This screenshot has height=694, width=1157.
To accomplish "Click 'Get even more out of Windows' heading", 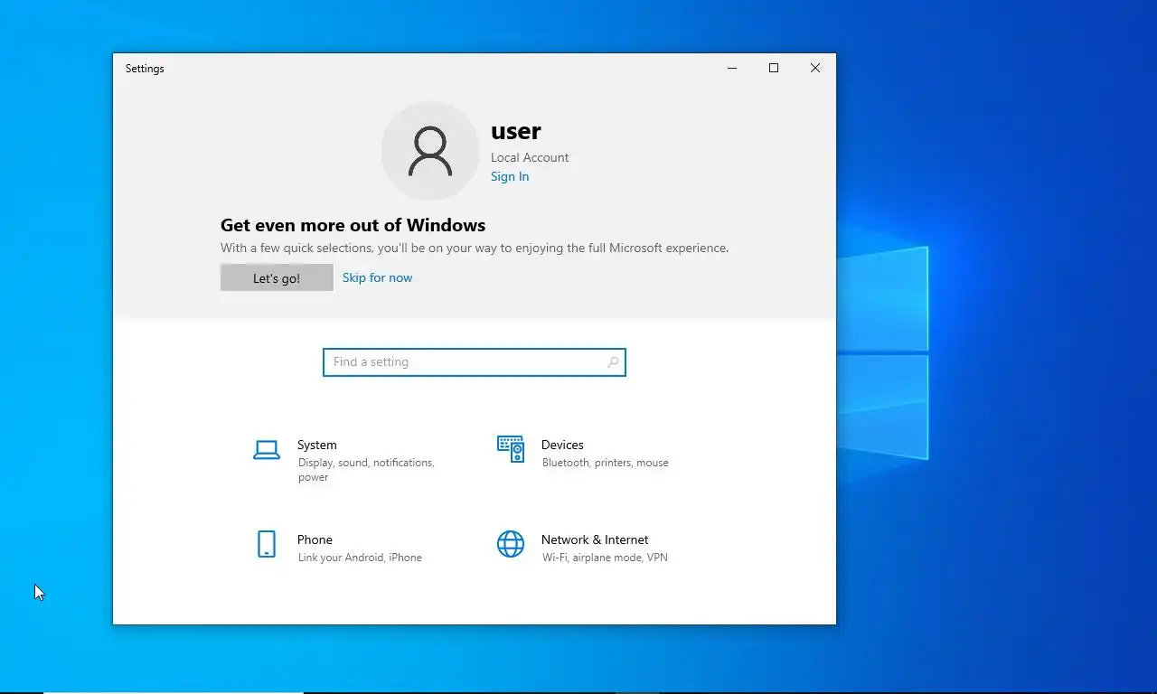I will (x=353, y=225).
